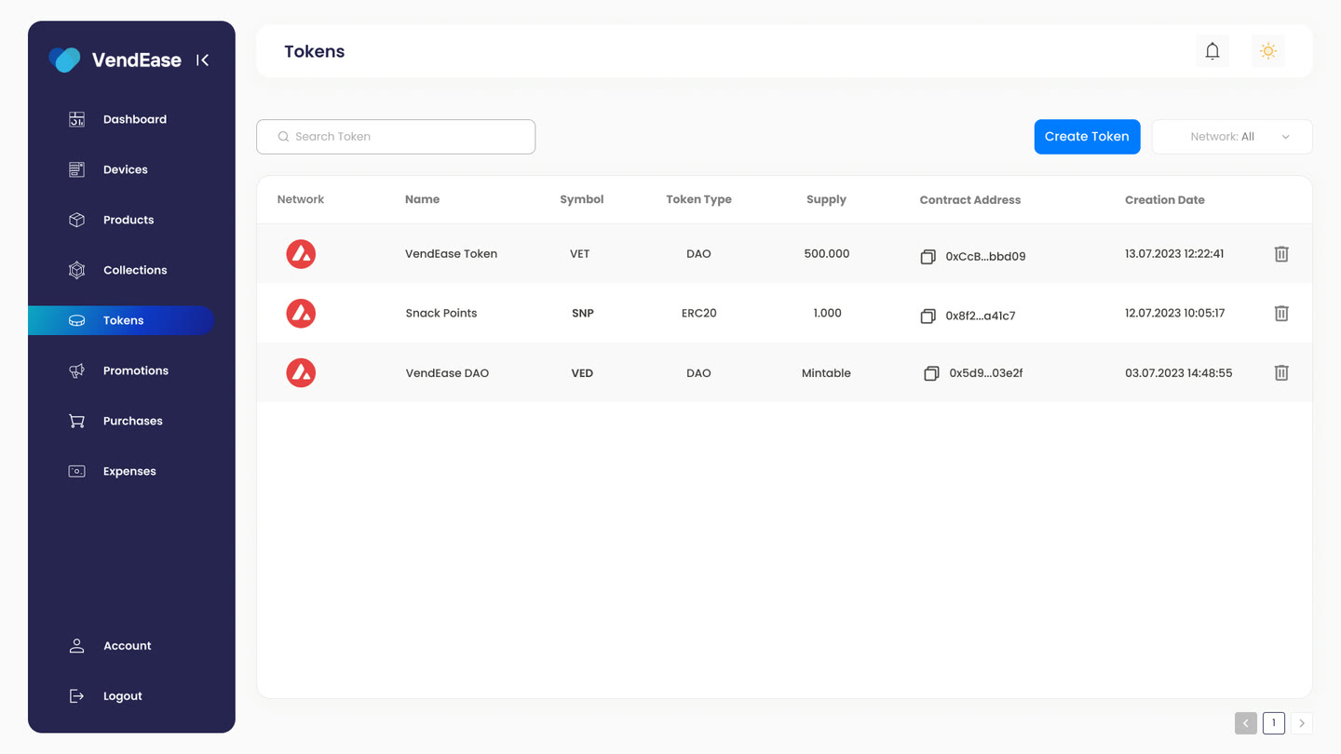Click the VendEase logo icon
The width and height of the screenshot is (1341, 754).
point(65,60)
